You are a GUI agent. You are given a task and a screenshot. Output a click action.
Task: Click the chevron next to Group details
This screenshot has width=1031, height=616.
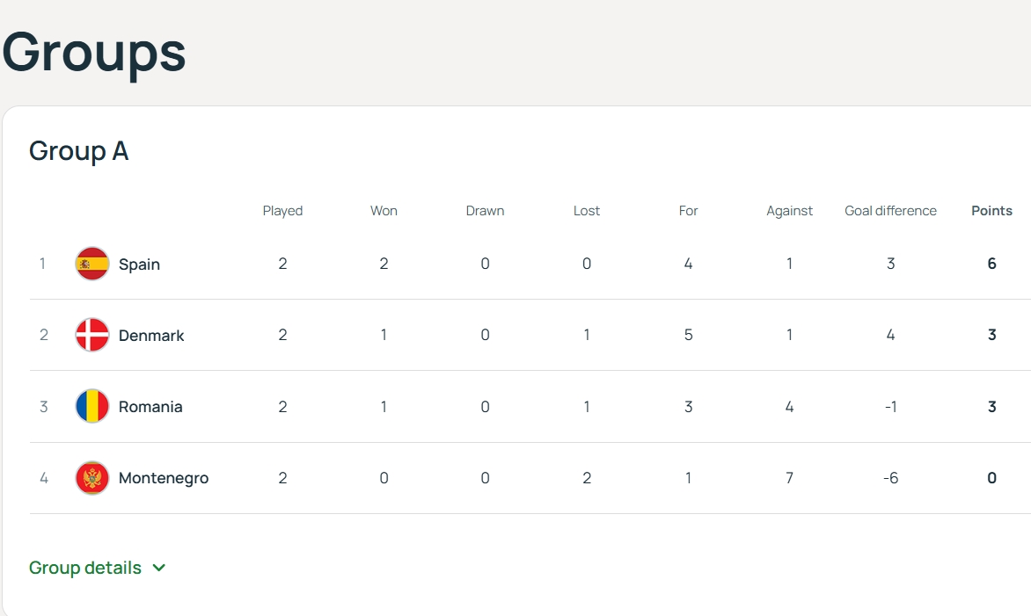[159, 568]
